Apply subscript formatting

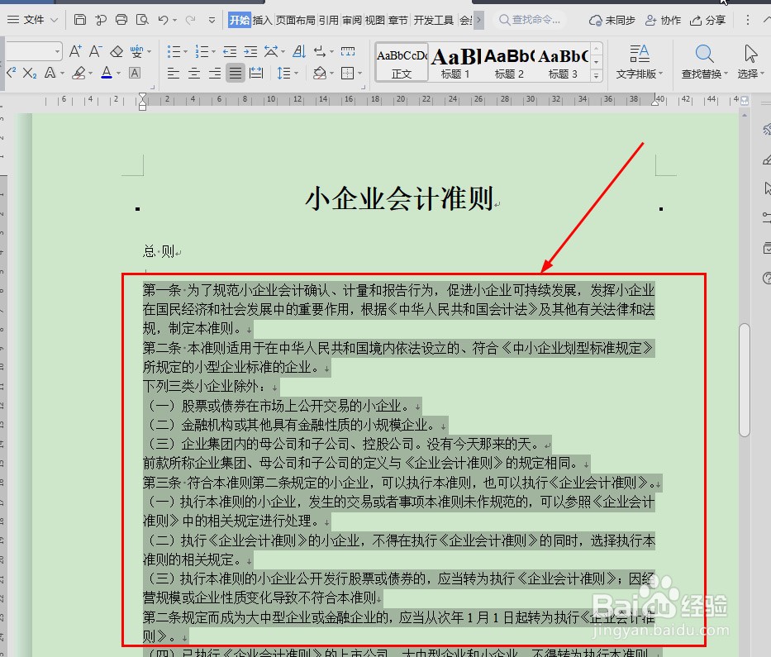pyautogui.click(x=29, y=74)
